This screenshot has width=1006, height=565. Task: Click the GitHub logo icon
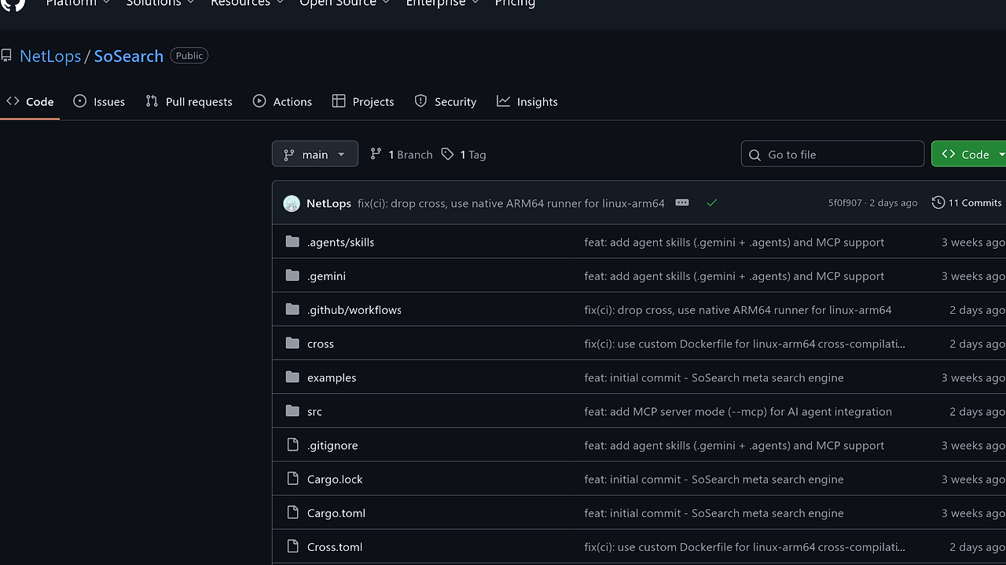point(13,4)
